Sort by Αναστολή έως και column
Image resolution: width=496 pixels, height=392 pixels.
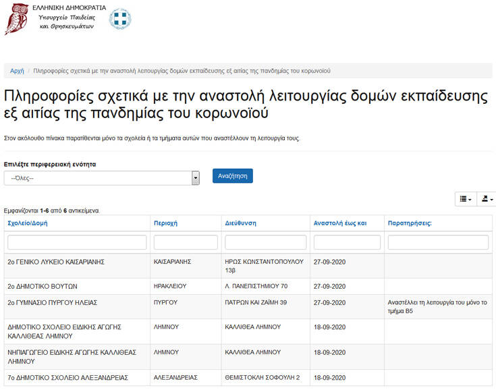coord(340,223)
